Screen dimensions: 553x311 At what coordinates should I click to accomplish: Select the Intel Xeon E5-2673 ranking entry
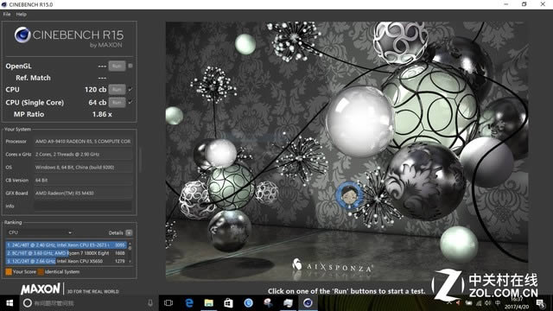click(x=66, y=244)
